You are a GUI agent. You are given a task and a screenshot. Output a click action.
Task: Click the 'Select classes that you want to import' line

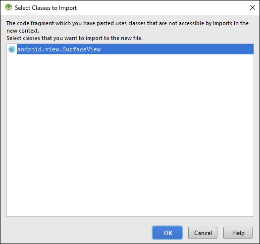tap(74, 38)
